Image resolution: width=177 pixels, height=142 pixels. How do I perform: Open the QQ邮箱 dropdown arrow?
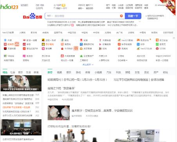(126, 60)
